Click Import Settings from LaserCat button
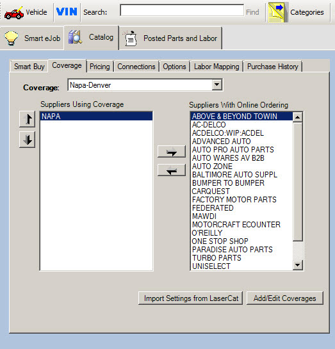 point(191,298)
